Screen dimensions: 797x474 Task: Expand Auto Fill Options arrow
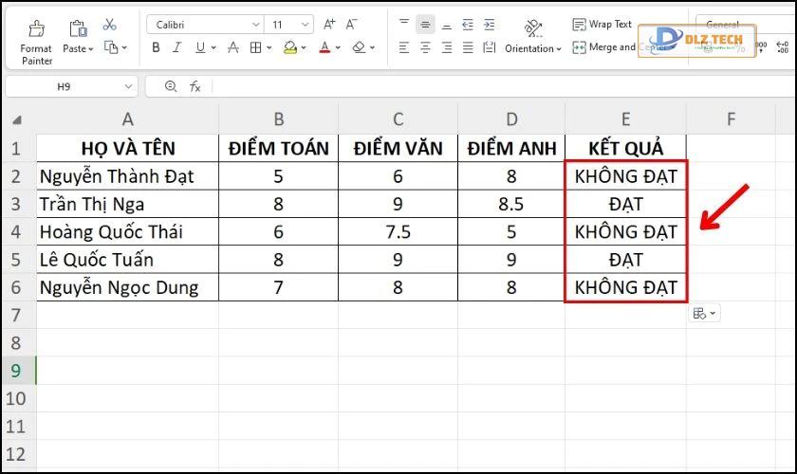pos(713,314)
